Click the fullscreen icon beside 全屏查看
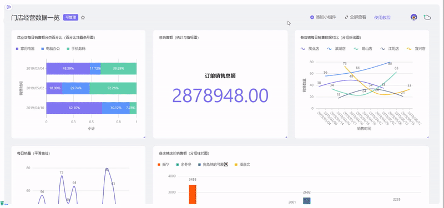 (x=346, y=17)
